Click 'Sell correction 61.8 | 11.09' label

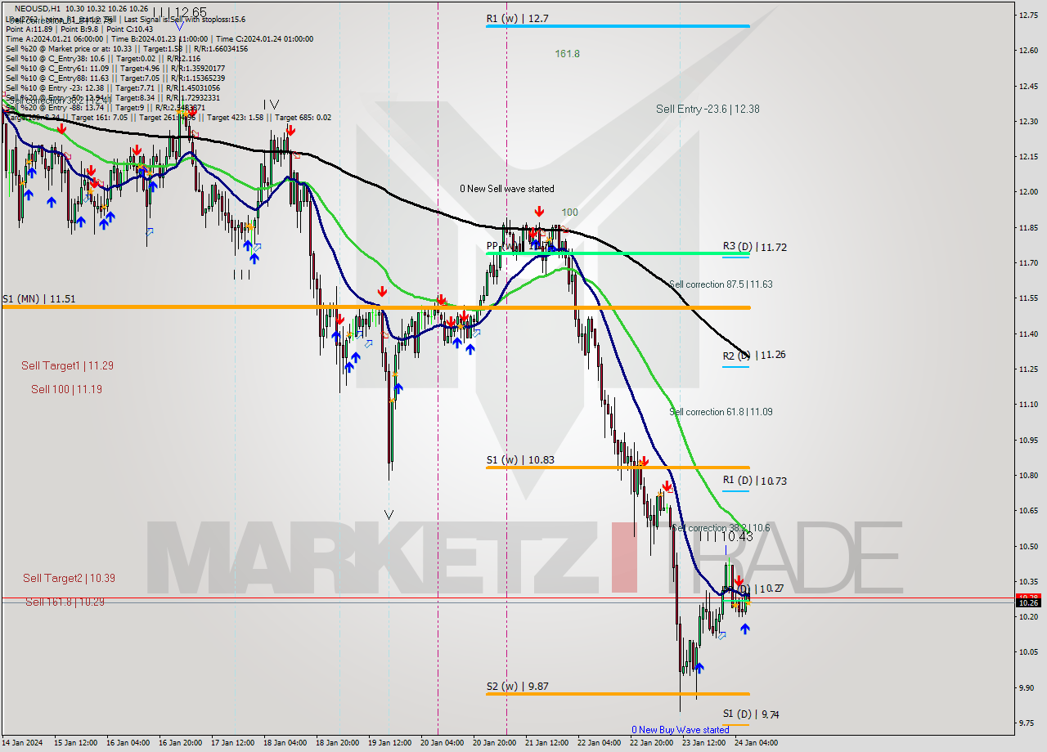pos(721,412)
